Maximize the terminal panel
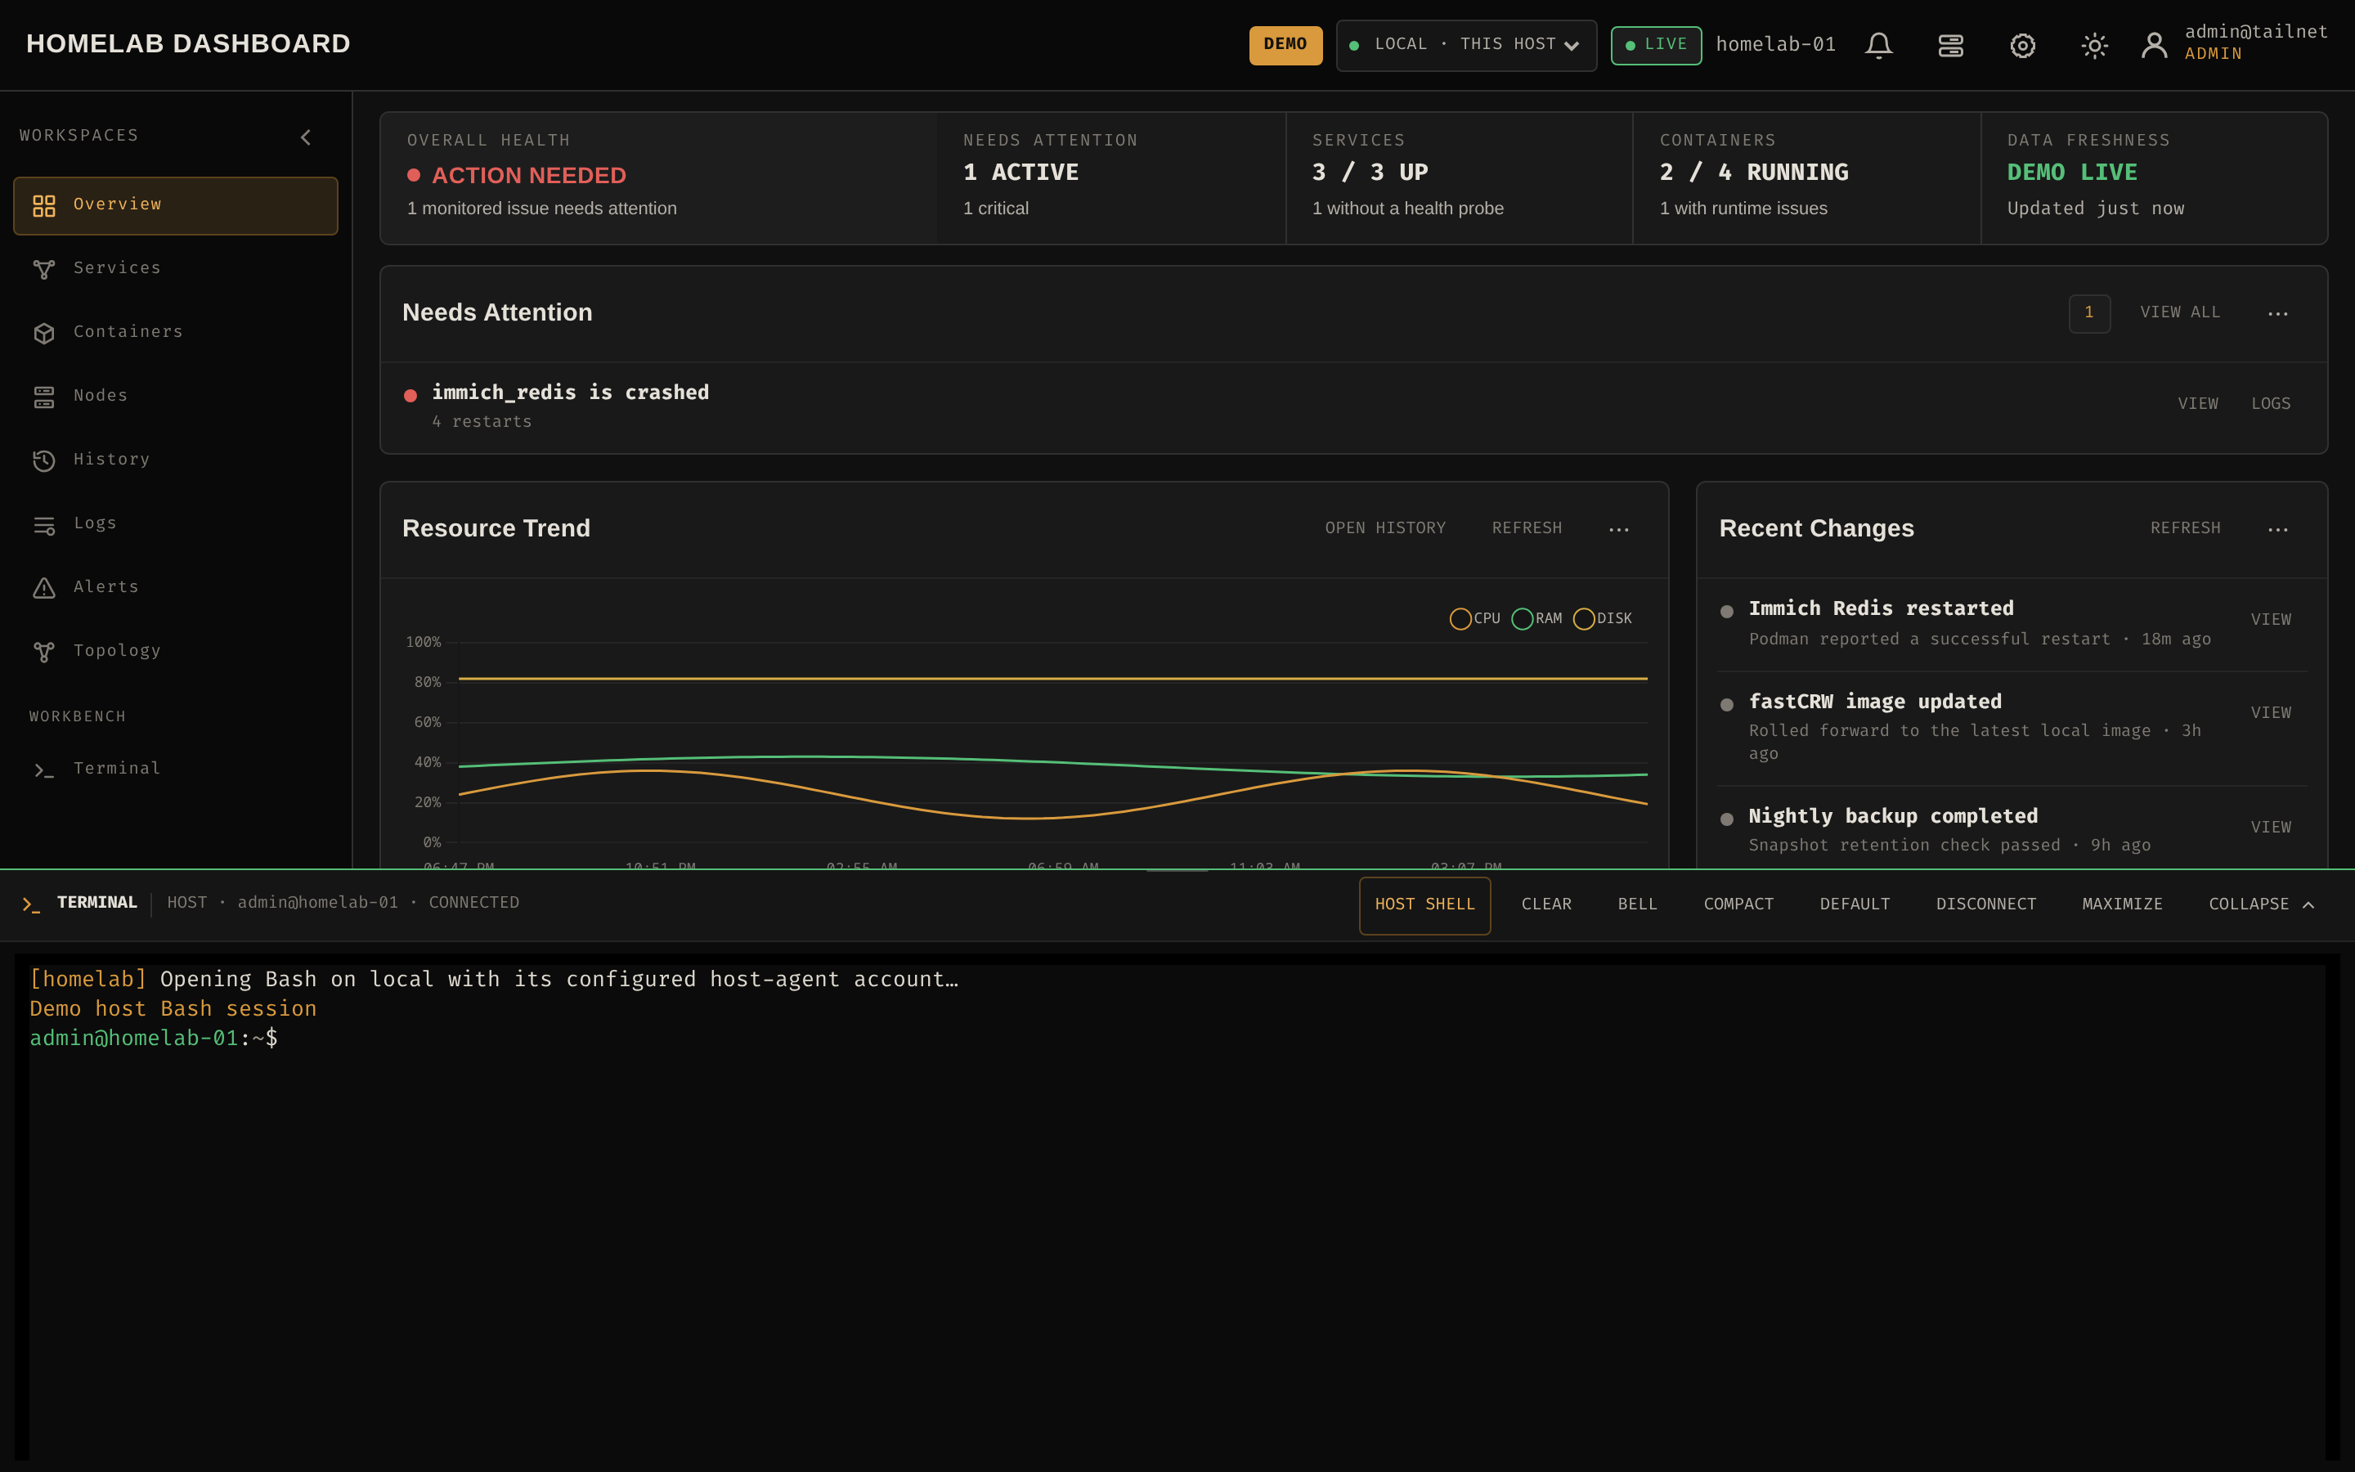Viewport: 2355px width, 1472px height. [2123, 905]
